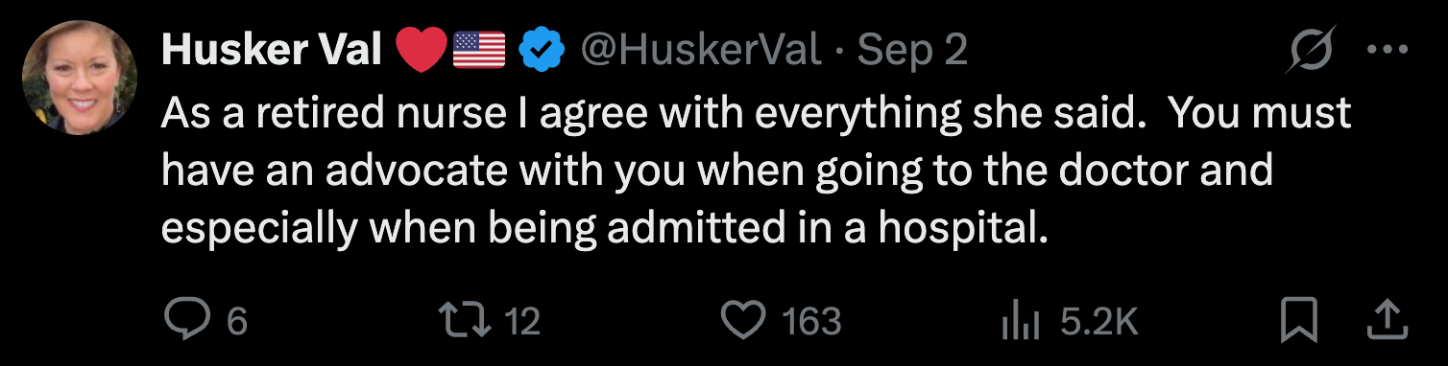Click the blue verified checkmark badge
Screen dimensions: 1448x366
541,51
